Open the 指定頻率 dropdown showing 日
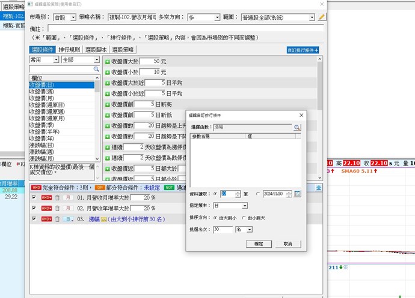The height and width of the screenshot is (298, 415). 246,205
